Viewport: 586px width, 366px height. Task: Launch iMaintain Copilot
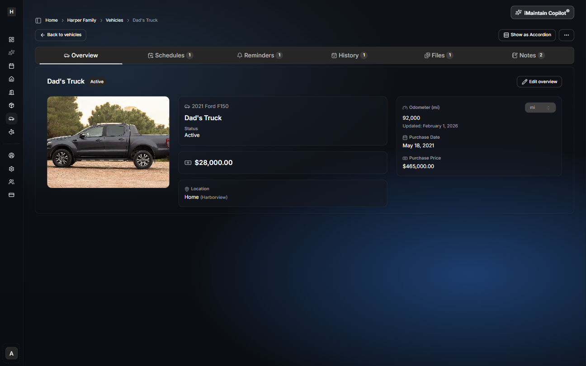(x=542, y=12)
